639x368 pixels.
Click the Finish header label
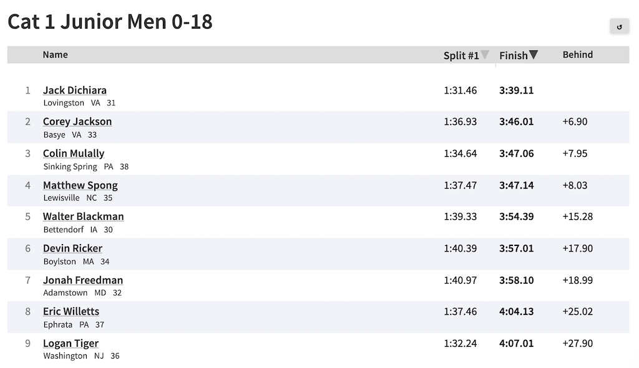513,55
